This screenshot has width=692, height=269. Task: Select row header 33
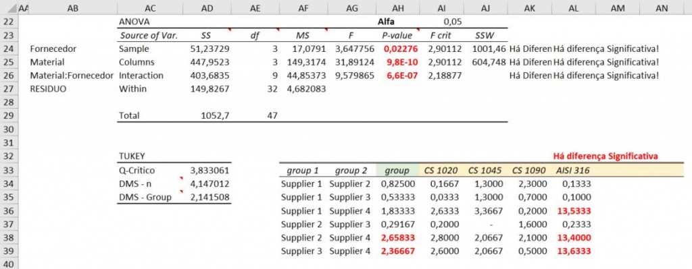[9, 170]
